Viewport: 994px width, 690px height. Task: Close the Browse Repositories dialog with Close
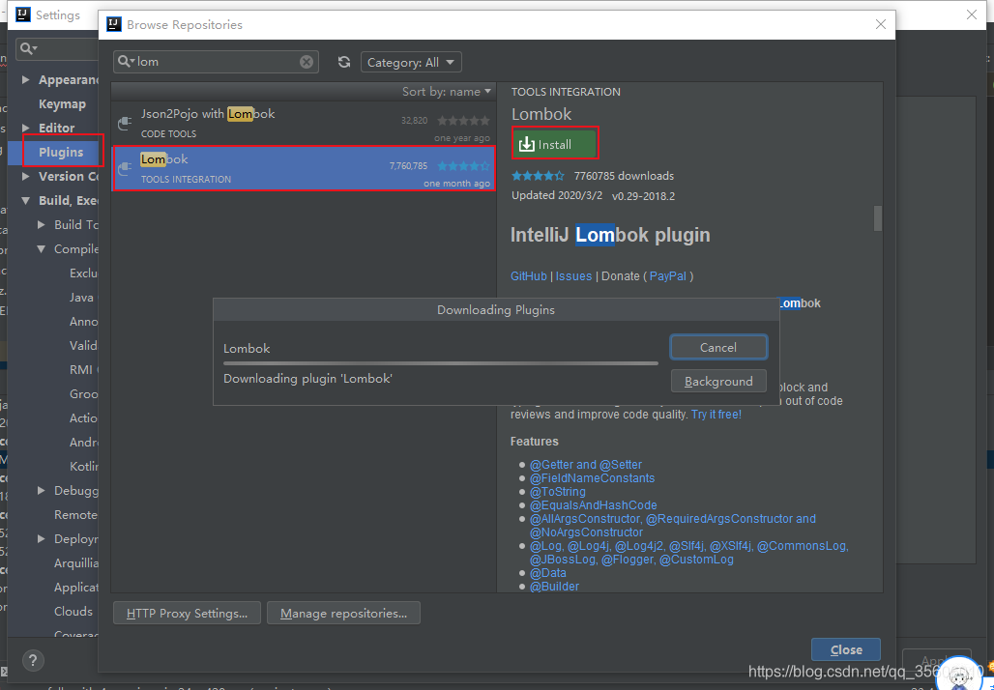(846, 649)
